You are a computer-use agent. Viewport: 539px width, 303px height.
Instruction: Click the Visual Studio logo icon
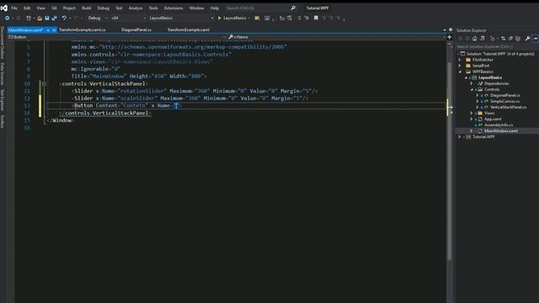3,8
